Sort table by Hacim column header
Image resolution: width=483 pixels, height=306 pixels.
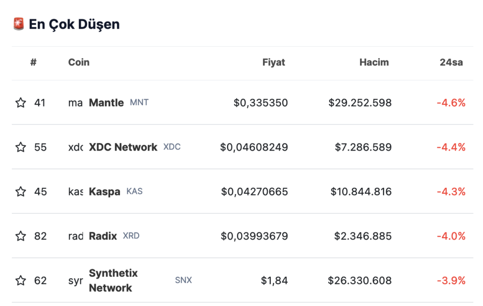pos(374,62)
